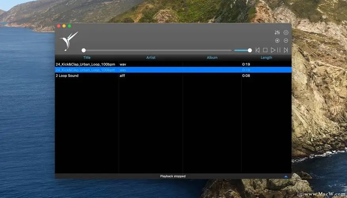Viewport: 347px width, 198px height.
Task: Add a track with the plus icon
Action: click(277, 41)
